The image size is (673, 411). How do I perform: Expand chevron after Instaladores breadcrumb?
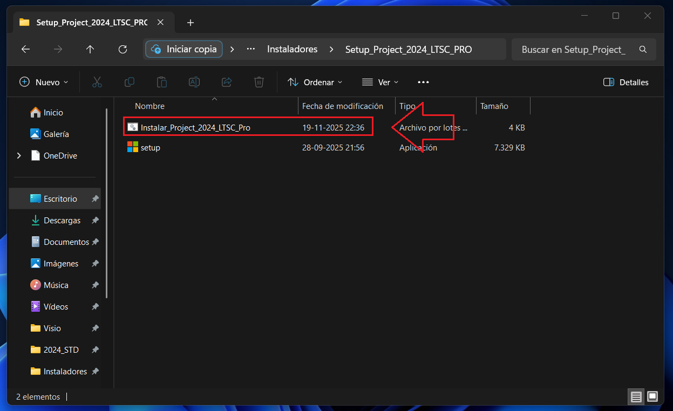[x=331, y=49]
